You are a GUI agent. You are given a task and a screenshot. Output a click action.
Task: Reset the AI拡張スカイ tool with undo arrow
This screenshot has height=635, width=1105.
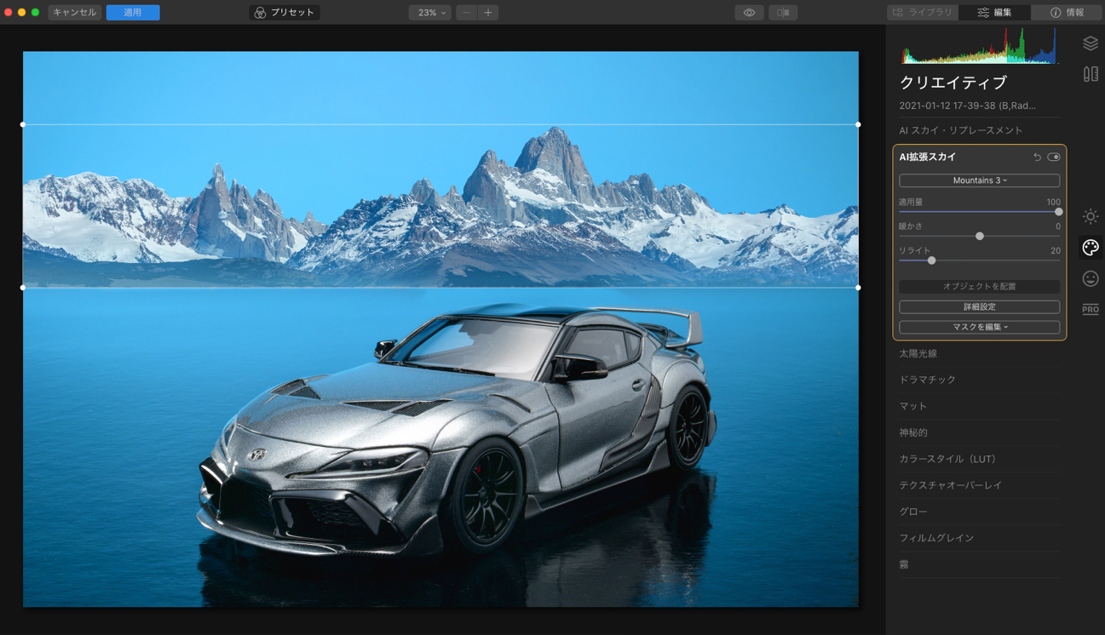coord(1037,157)
